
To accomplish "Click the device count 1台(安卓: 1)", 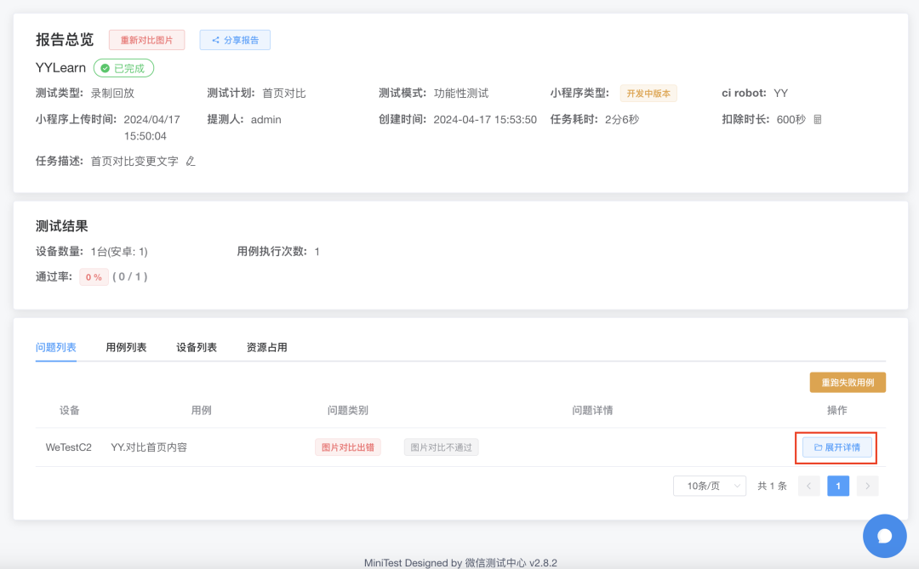I will click(x=119, y=252).
